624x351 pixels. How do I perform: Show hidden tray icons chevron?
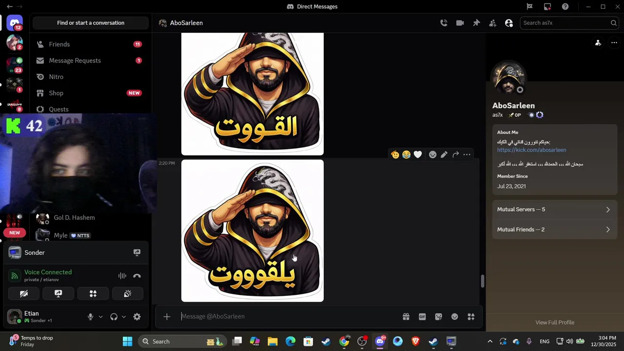click(490, 341)
